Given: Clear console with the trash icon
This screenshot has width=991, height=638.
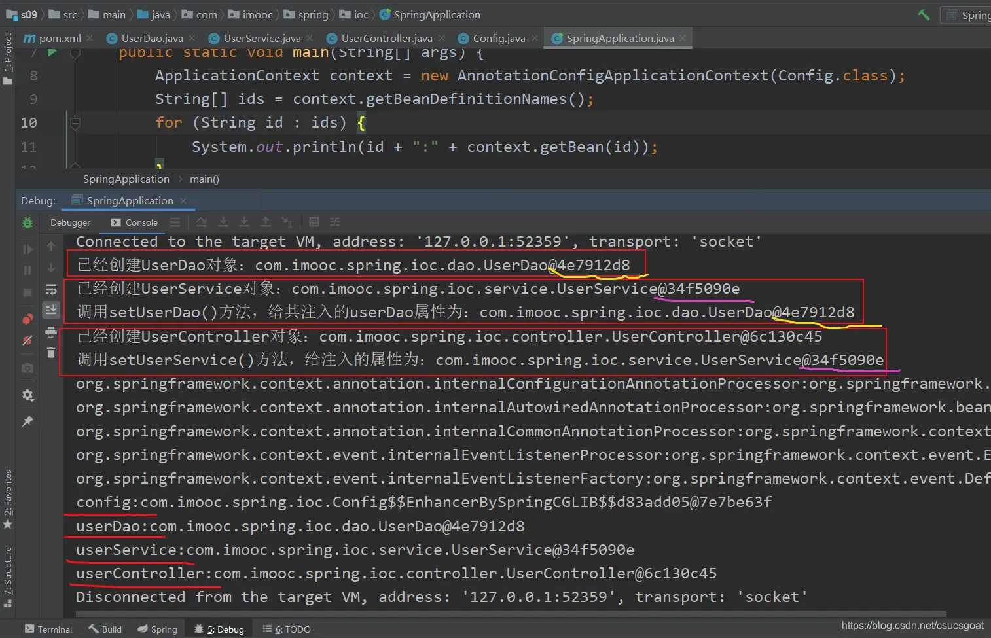Looking at the screenshot, I should click(x=51, y=353).
